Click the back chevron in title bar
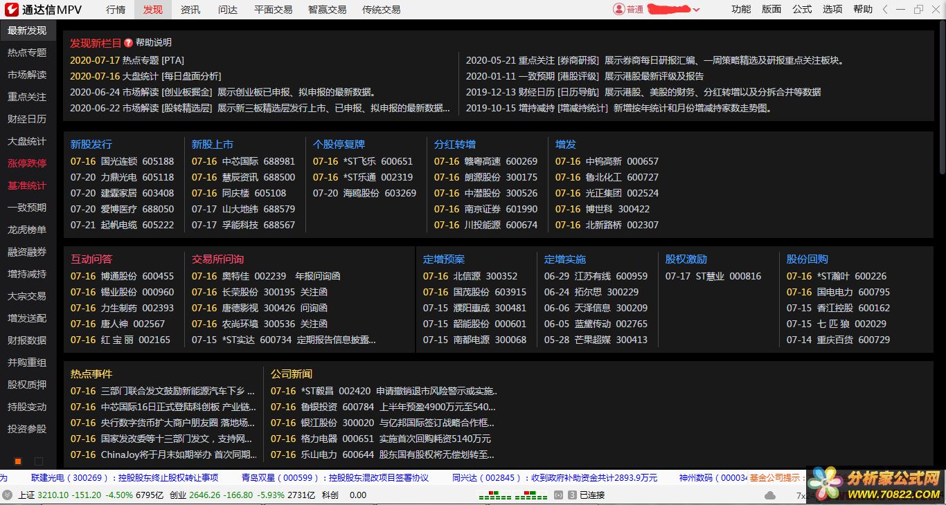The width and height of the screenshot is (946, 505). [x=886, y=10]
